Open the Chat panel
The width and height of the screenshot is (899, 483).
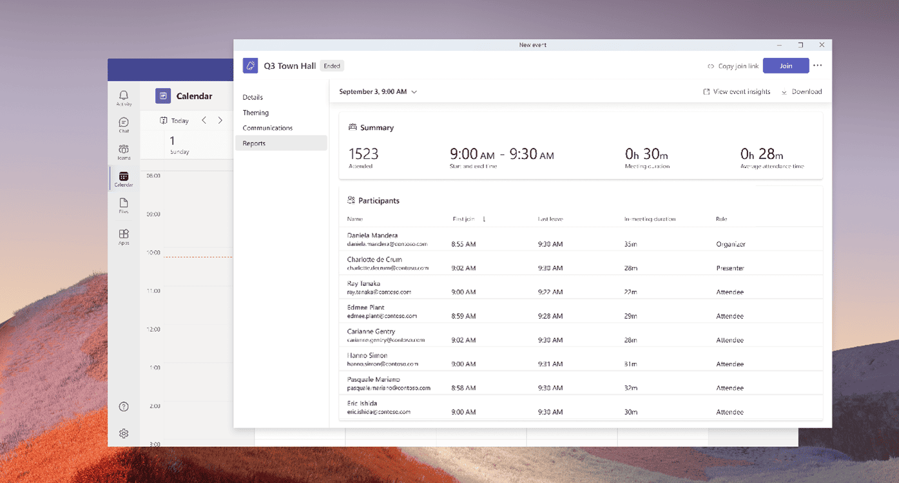123,124
